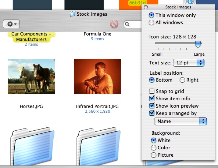Click the Formula One folder label
This screenshot has height=168, width=218.
[97, 34]
